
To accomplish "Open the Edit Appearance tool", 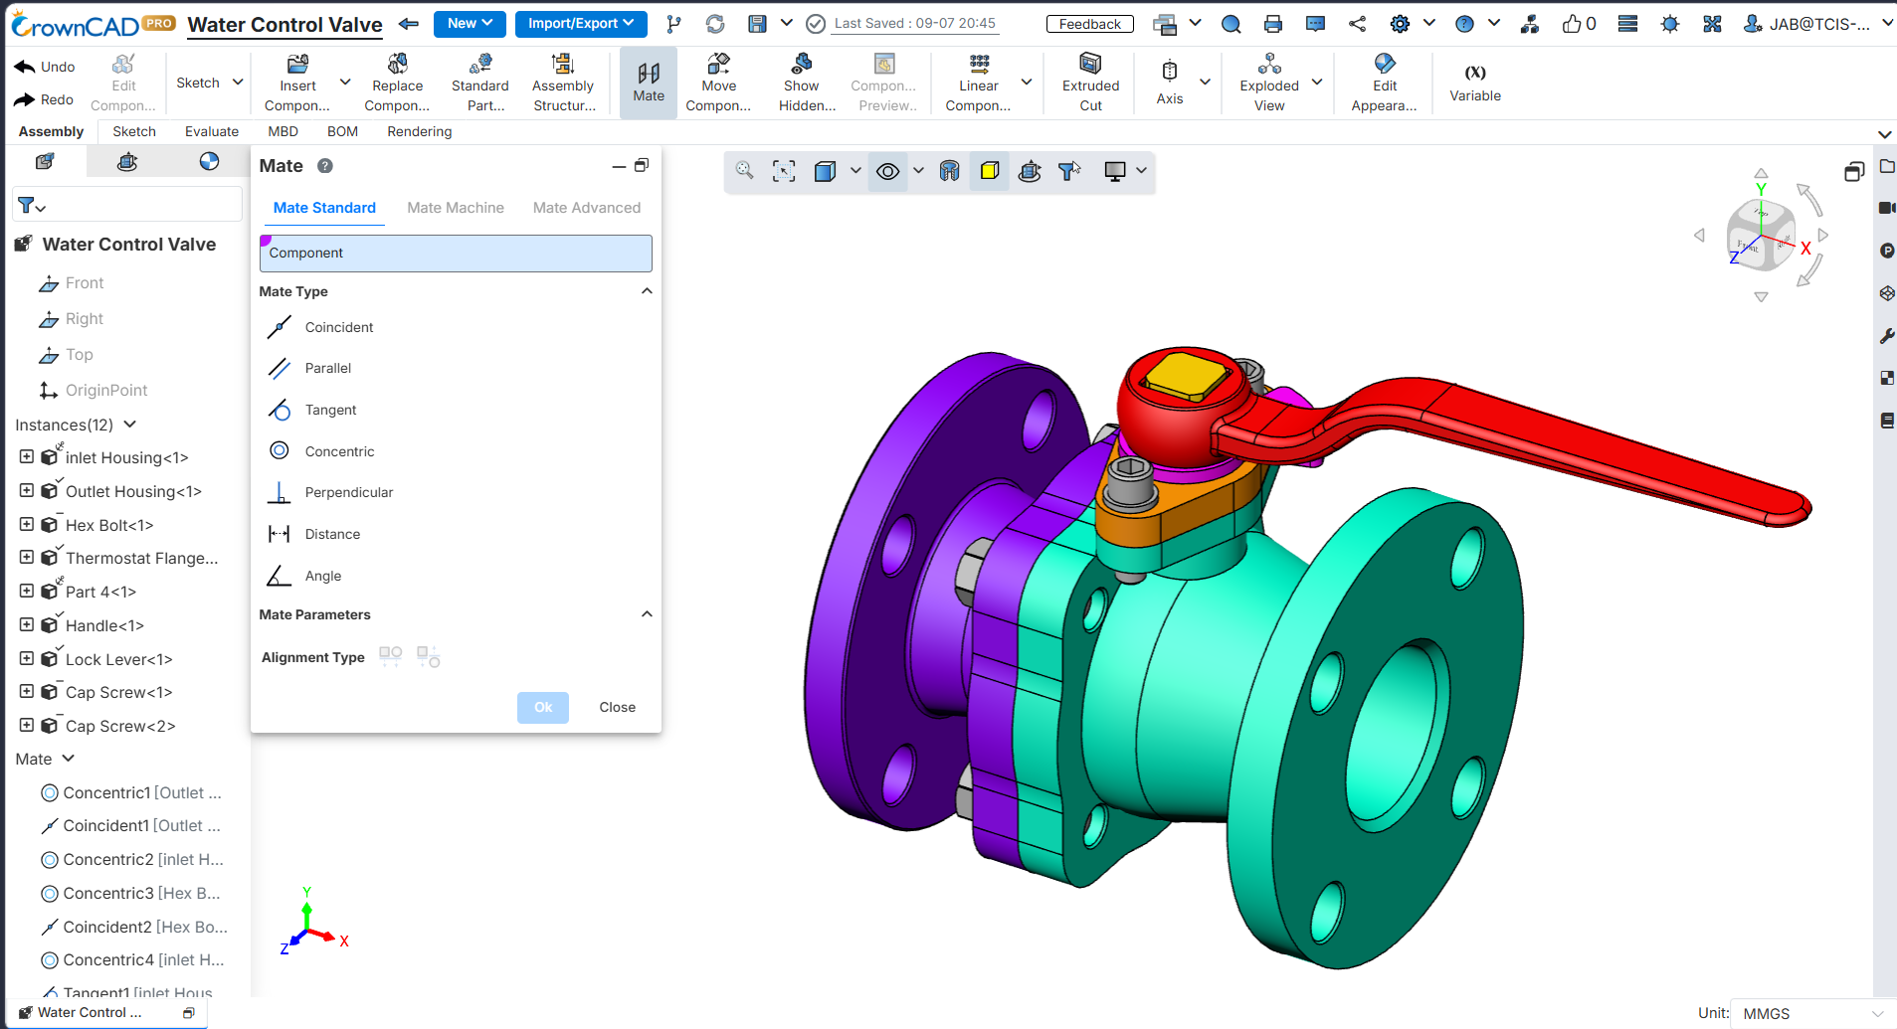I will click(1384, 84).
